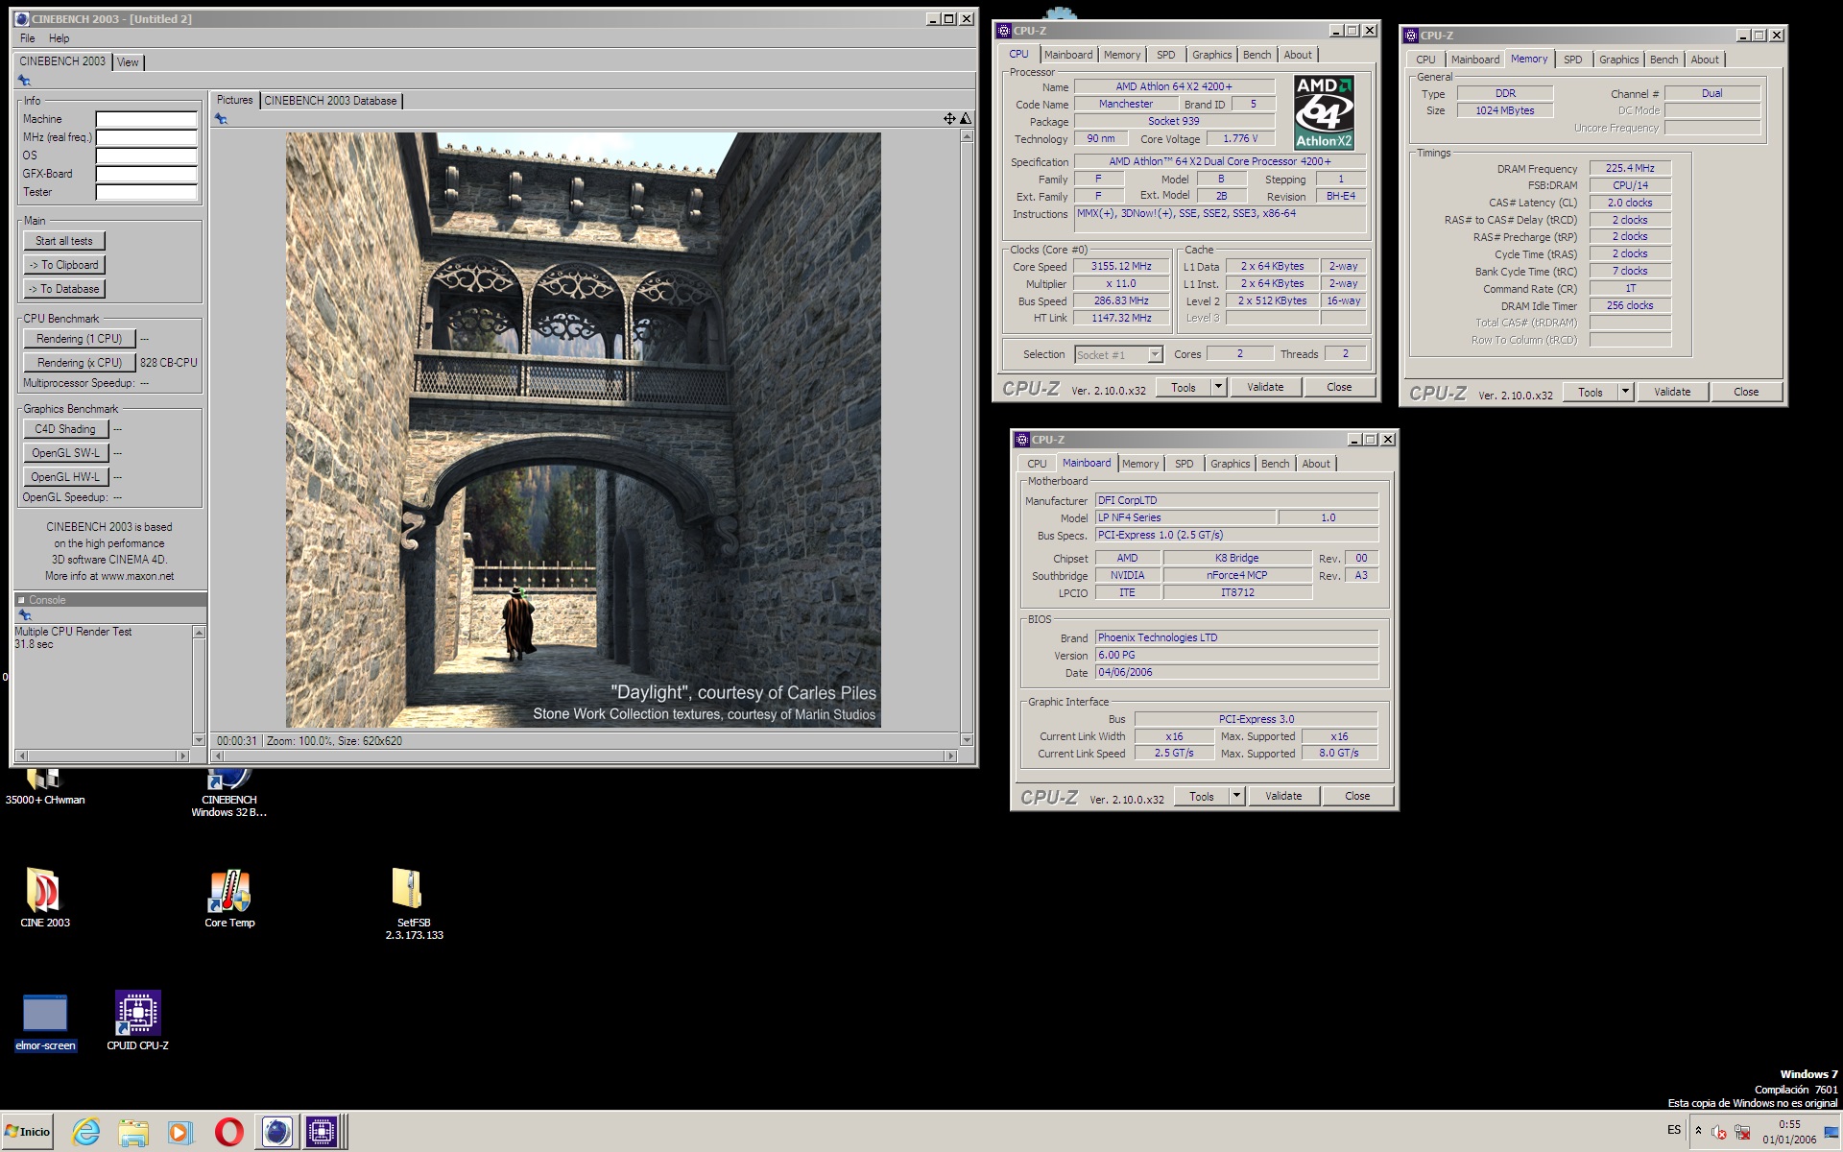
Task: Run Rendering (x CPU) test
Action: [x=79, y=363]
